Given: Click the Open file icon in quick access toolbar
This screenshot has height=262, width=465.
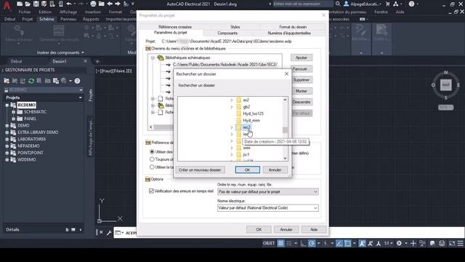Looking at the screenshot, I should (x=28, y=4).
